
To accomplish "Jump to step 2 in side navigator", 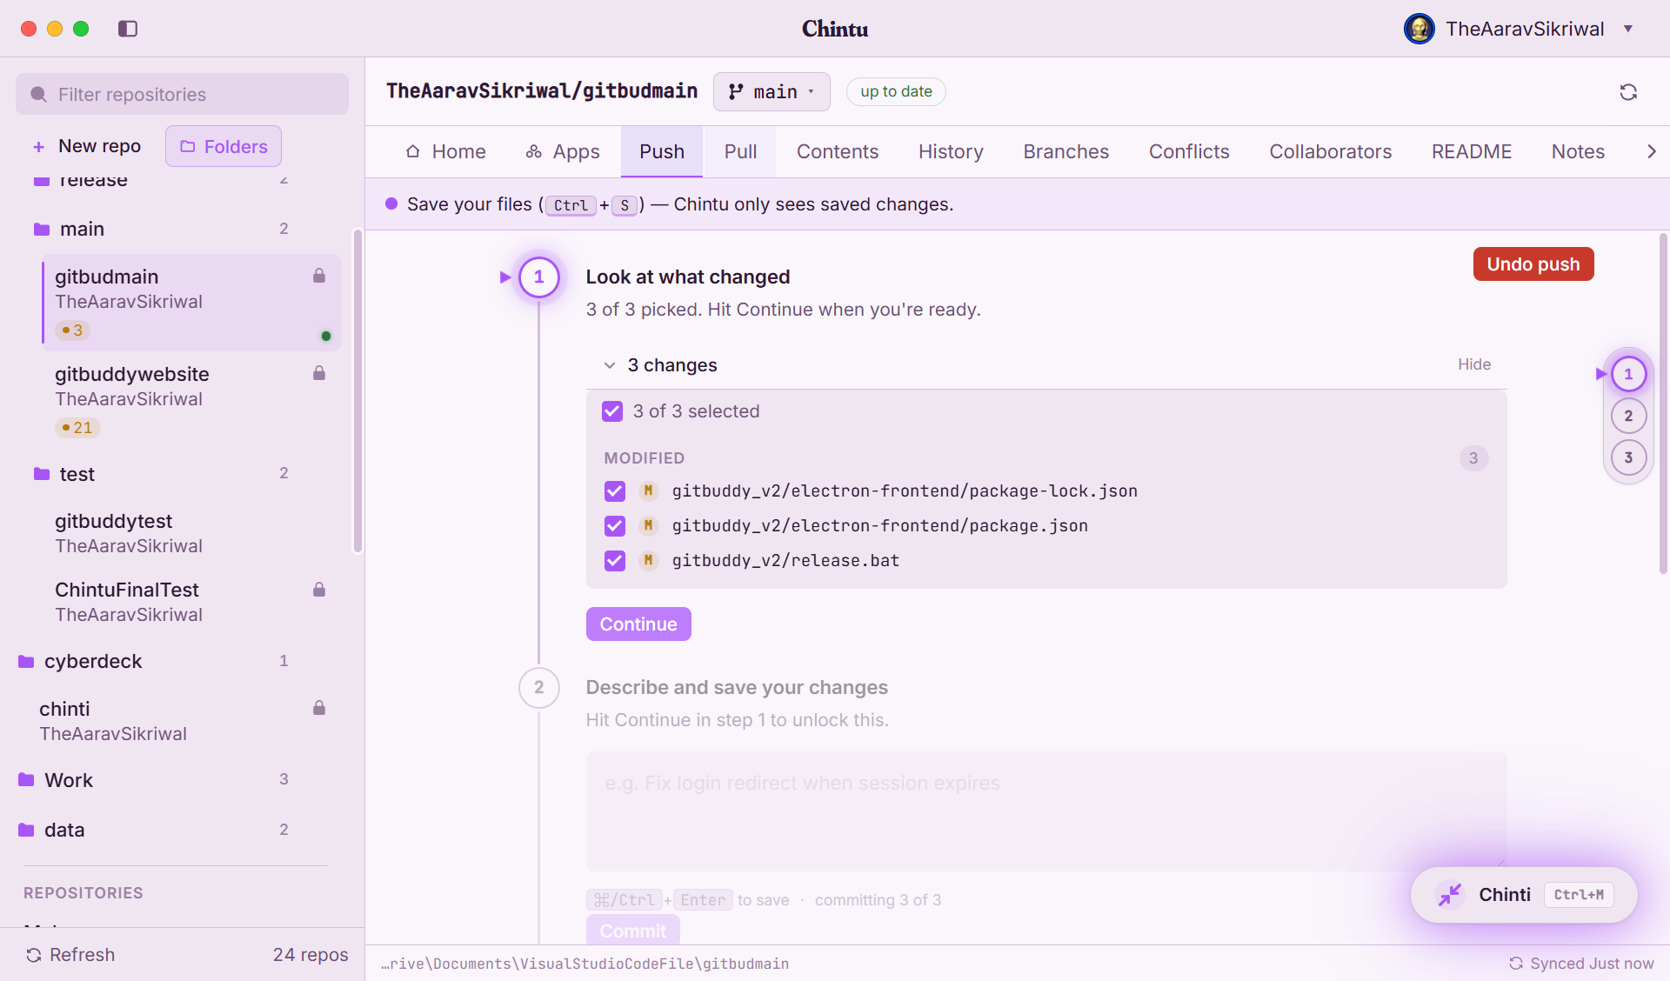I will [1628, 416].
